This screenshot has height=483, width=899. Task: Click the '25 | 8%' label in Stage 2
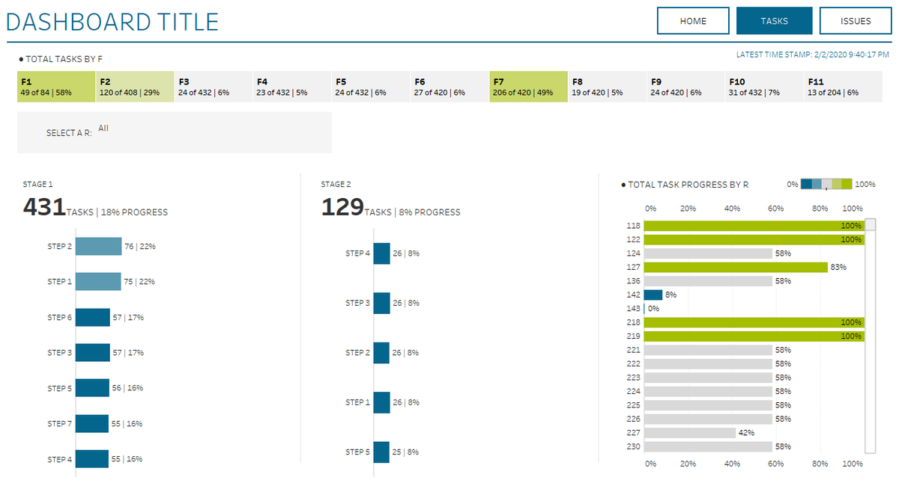click(405, 452)
